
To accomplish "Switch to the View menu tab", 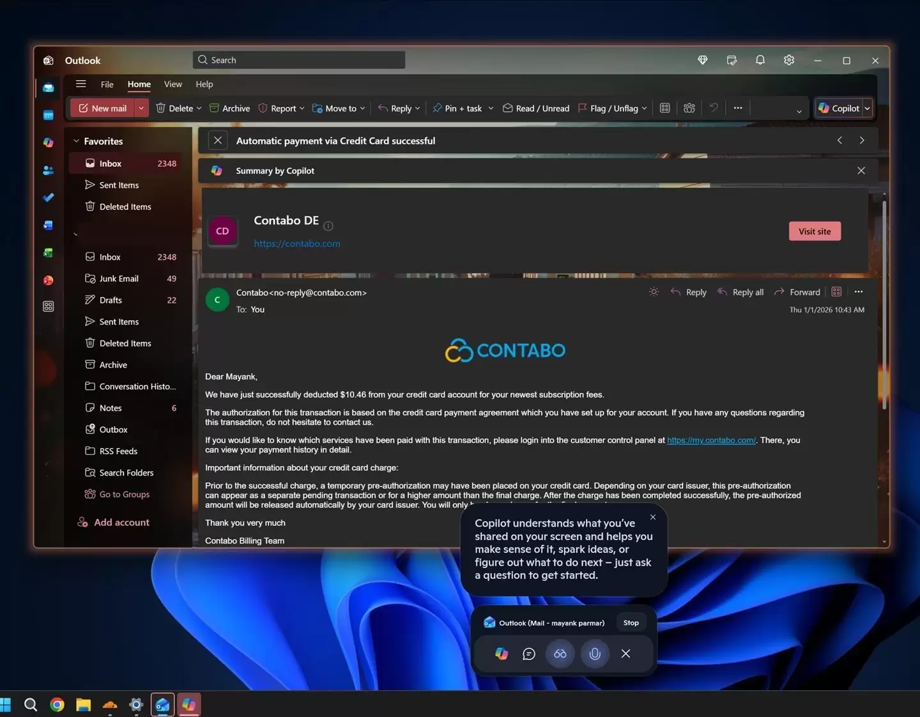I will [x=172, y=84].
